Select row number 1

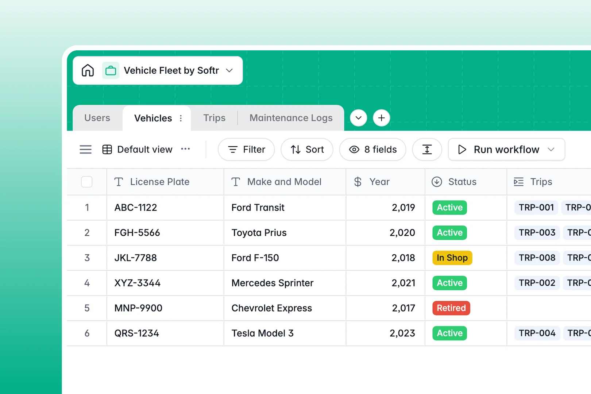click(x=87, y=208)
